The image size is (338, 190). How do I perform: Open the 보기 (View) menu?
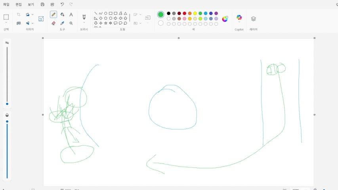[x=31, y=4]
